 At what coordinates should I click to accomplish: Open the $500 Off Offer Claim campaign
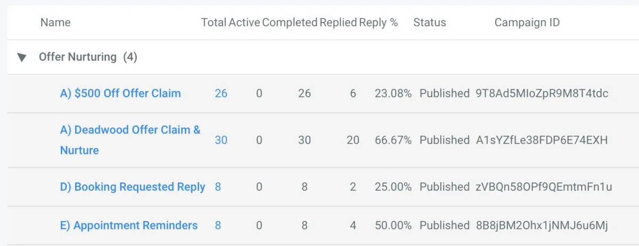tap(120, 93)
